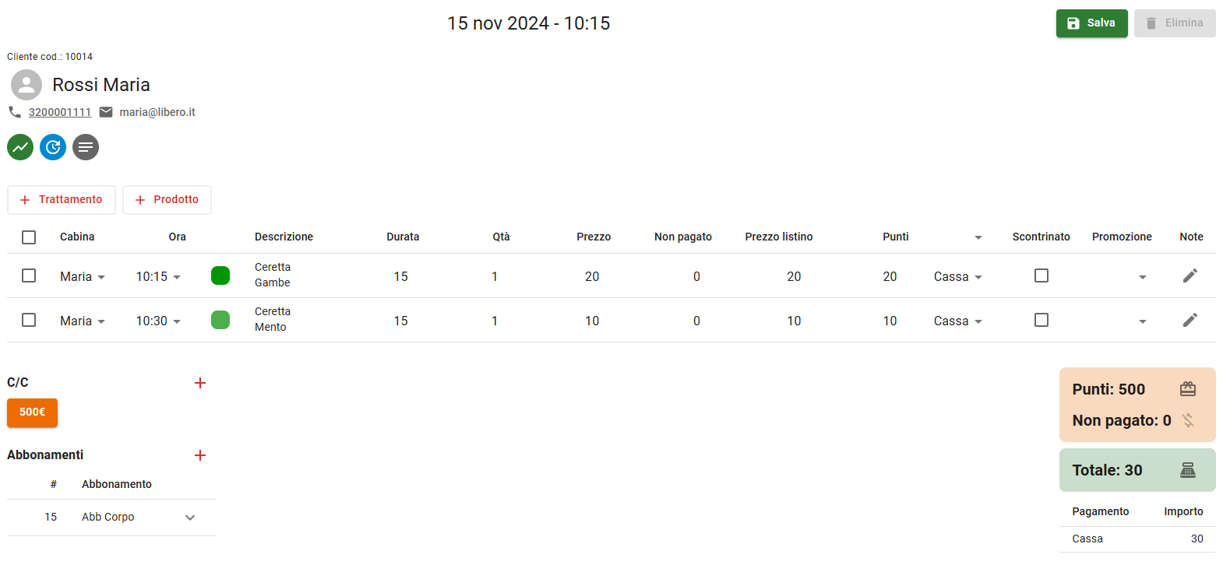Viewport: 1223px width, 565px height.
Task: Open the blue client history icon
Action: click(x=53, y=147)
